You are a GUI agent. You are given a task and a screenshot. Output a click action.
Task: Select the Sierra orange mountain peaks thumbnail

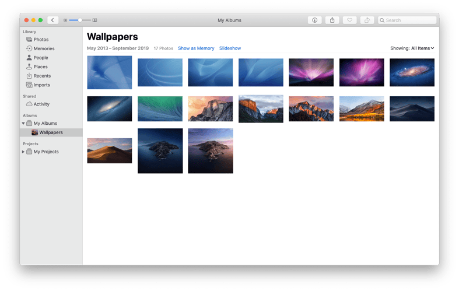click(311, 108)
